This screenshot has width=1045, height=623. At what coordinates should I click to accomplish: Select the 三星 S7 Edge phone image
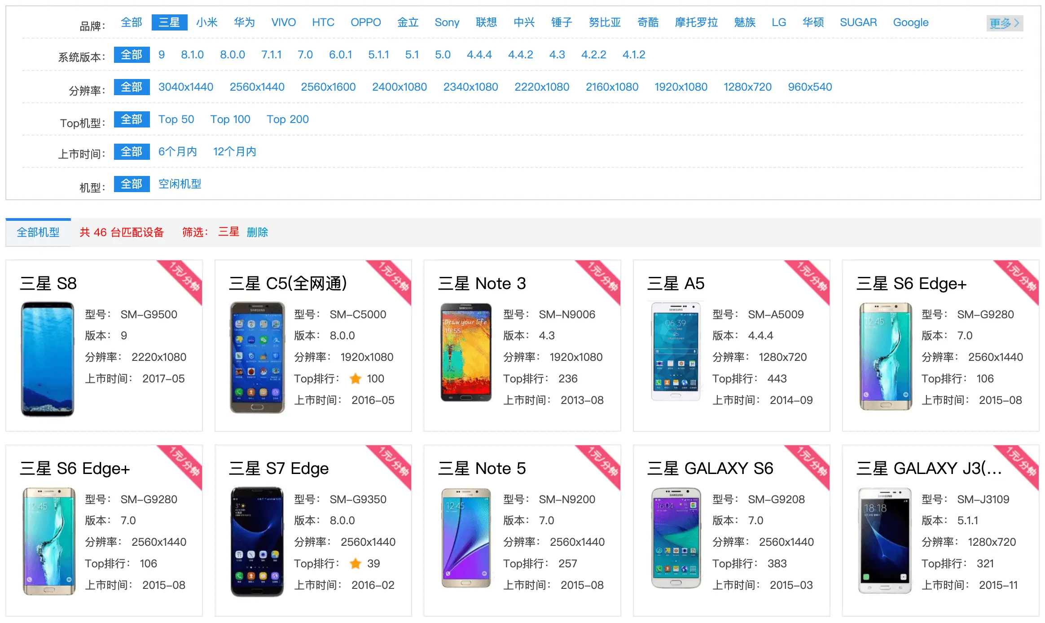coord(257,542)
